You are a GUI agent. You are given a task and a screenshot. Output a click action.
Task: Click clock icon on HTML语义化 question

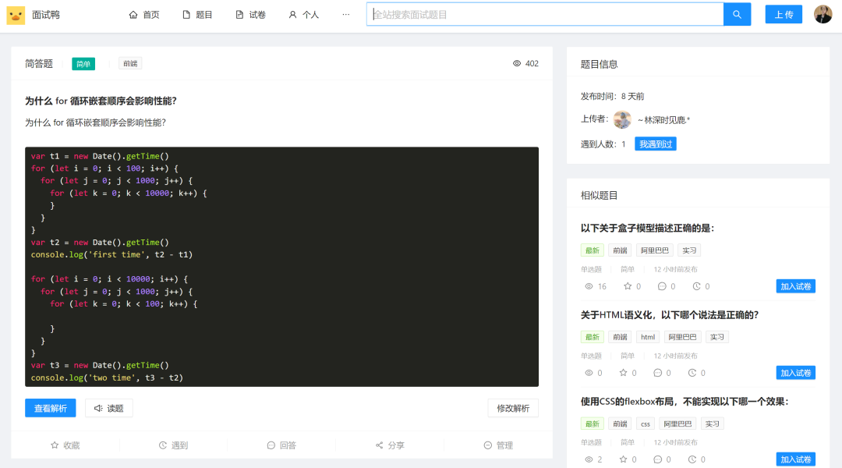click(x=692, y=373)
